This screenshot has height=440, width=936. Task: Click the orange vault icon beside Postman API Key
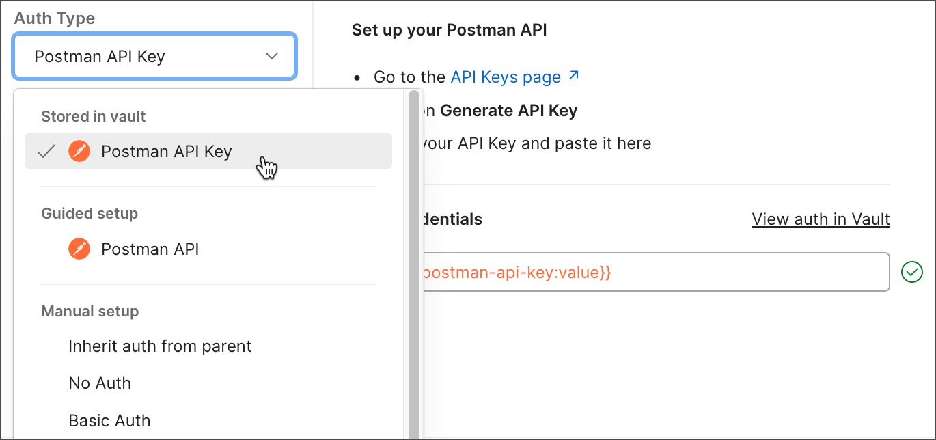[79, 151]
